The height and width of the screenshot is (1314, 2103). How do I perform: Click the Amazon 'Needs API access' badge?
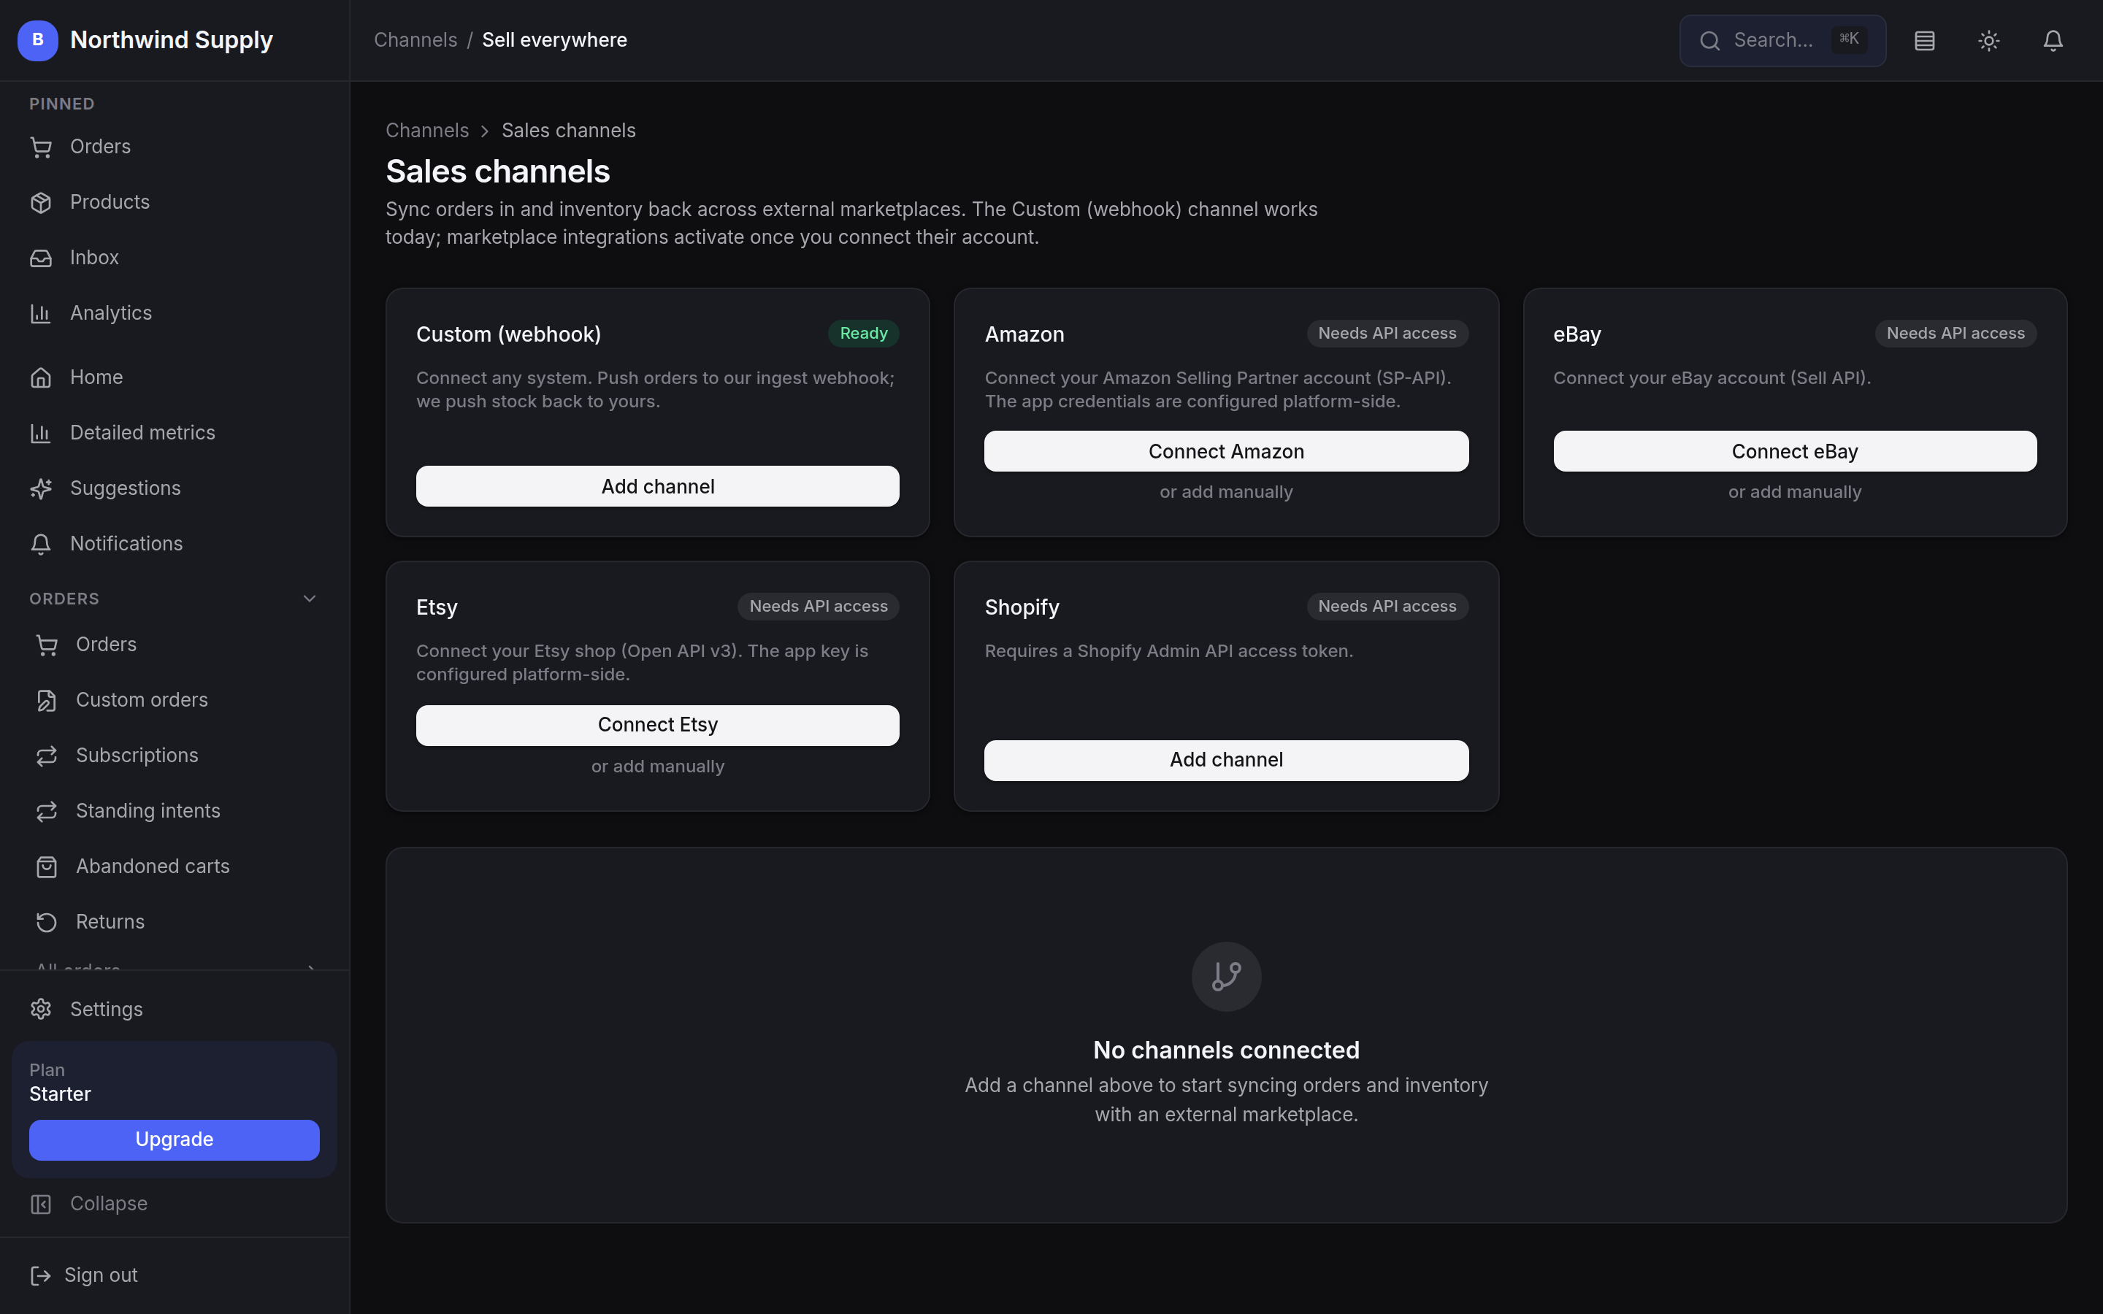(1387, 334)
